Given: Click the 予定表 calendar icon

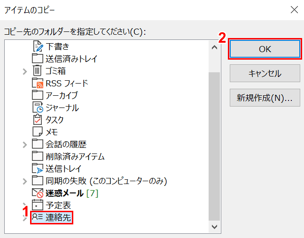Looking at the screenshot, I should click(38, 205).
